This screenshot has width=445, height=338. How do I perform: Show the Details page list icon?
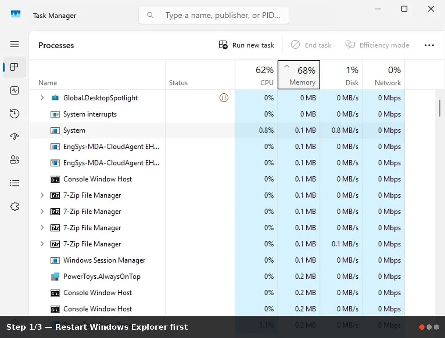[x=15, y=183]
